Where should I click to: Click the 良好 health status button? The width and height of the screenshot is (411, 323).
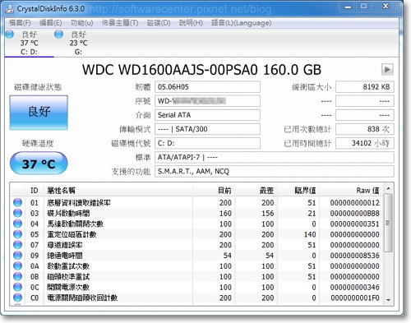39,113
